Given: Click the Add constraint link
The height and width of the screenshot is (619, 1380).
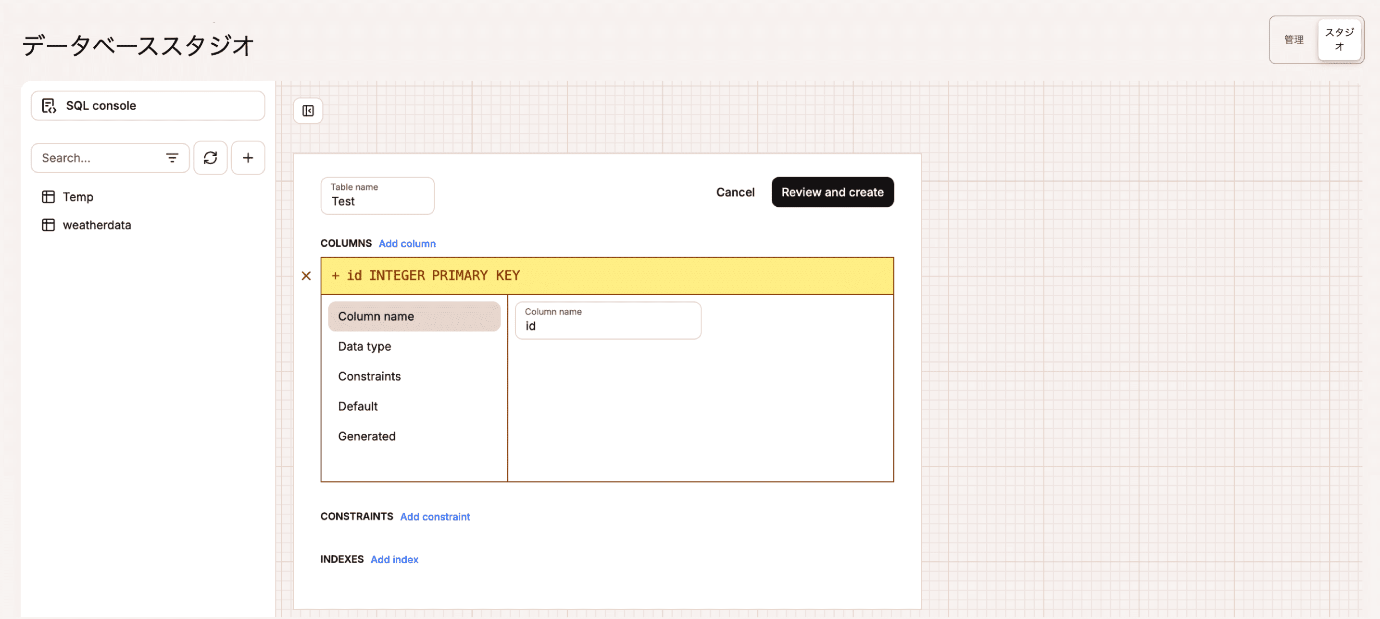Looking at the screenshot, I should pos(435,517).
